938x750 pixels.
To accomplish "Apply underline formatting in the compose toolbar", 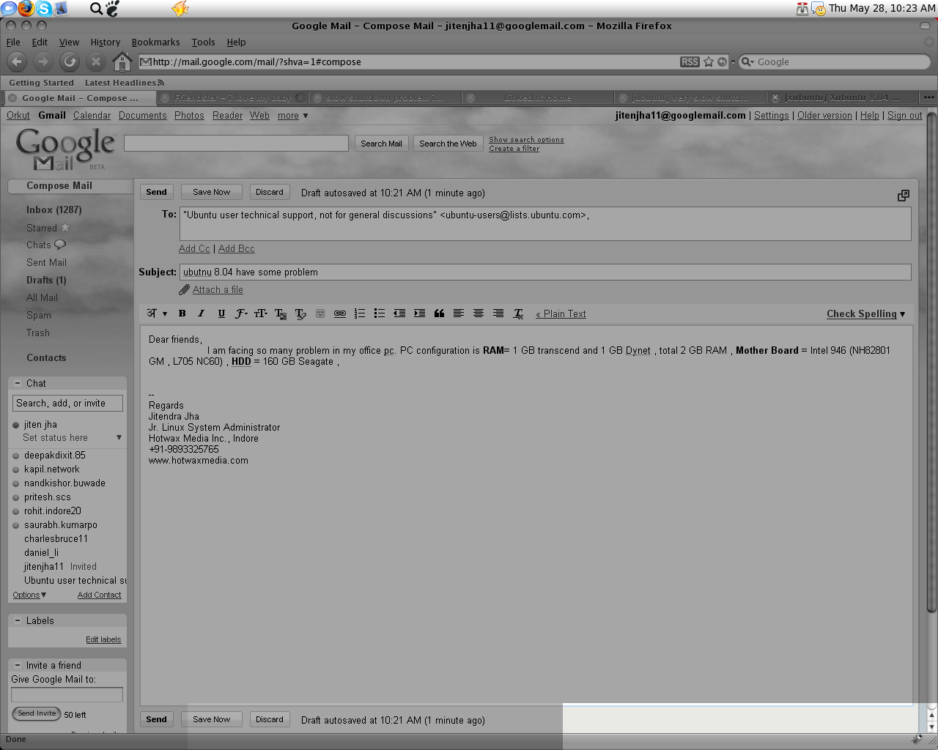I will tap(221, 313).
